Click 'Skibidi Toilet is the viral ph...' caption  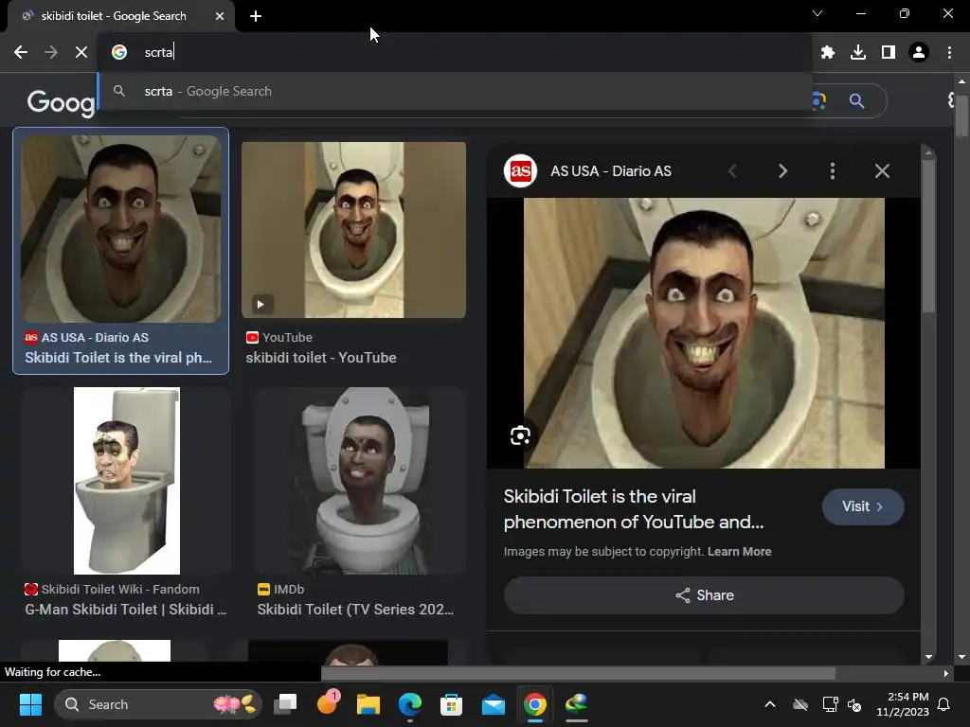(118, 357)
